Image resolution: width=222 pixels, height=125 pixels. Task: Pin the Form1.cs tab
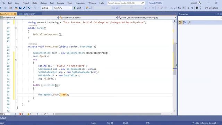[x=12, y=14]
